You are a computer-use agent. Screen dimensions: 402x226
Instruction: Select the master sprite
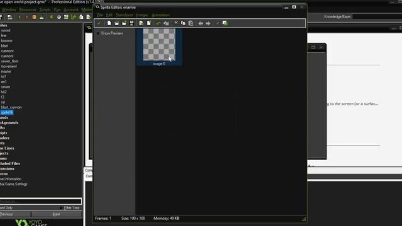[x=6, y=72]
